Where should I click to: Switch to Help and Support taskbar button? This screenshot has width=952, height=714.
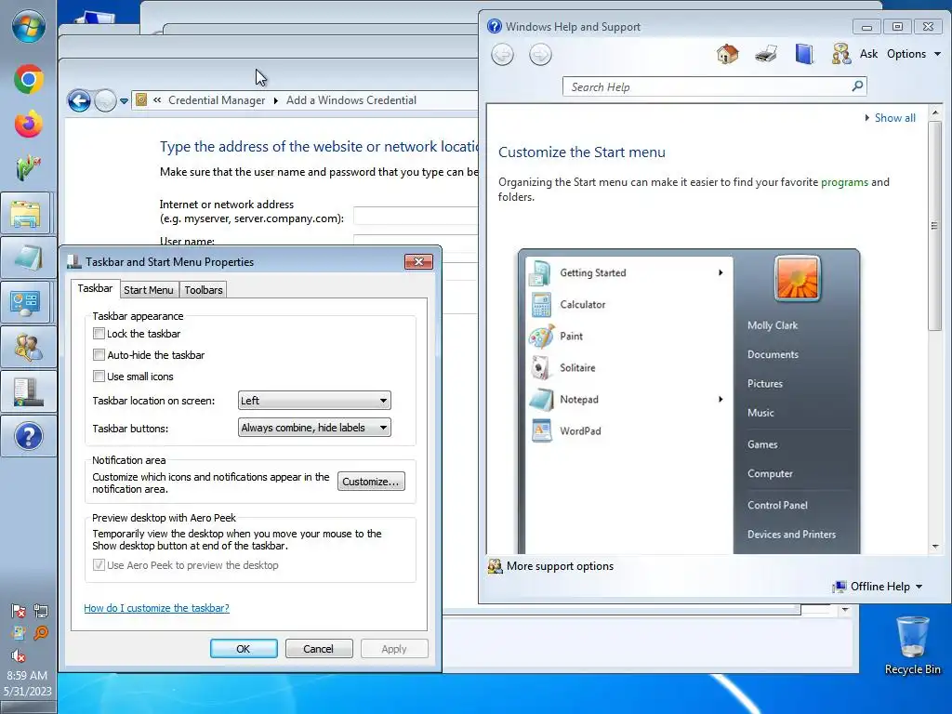(x=27, y=436)
